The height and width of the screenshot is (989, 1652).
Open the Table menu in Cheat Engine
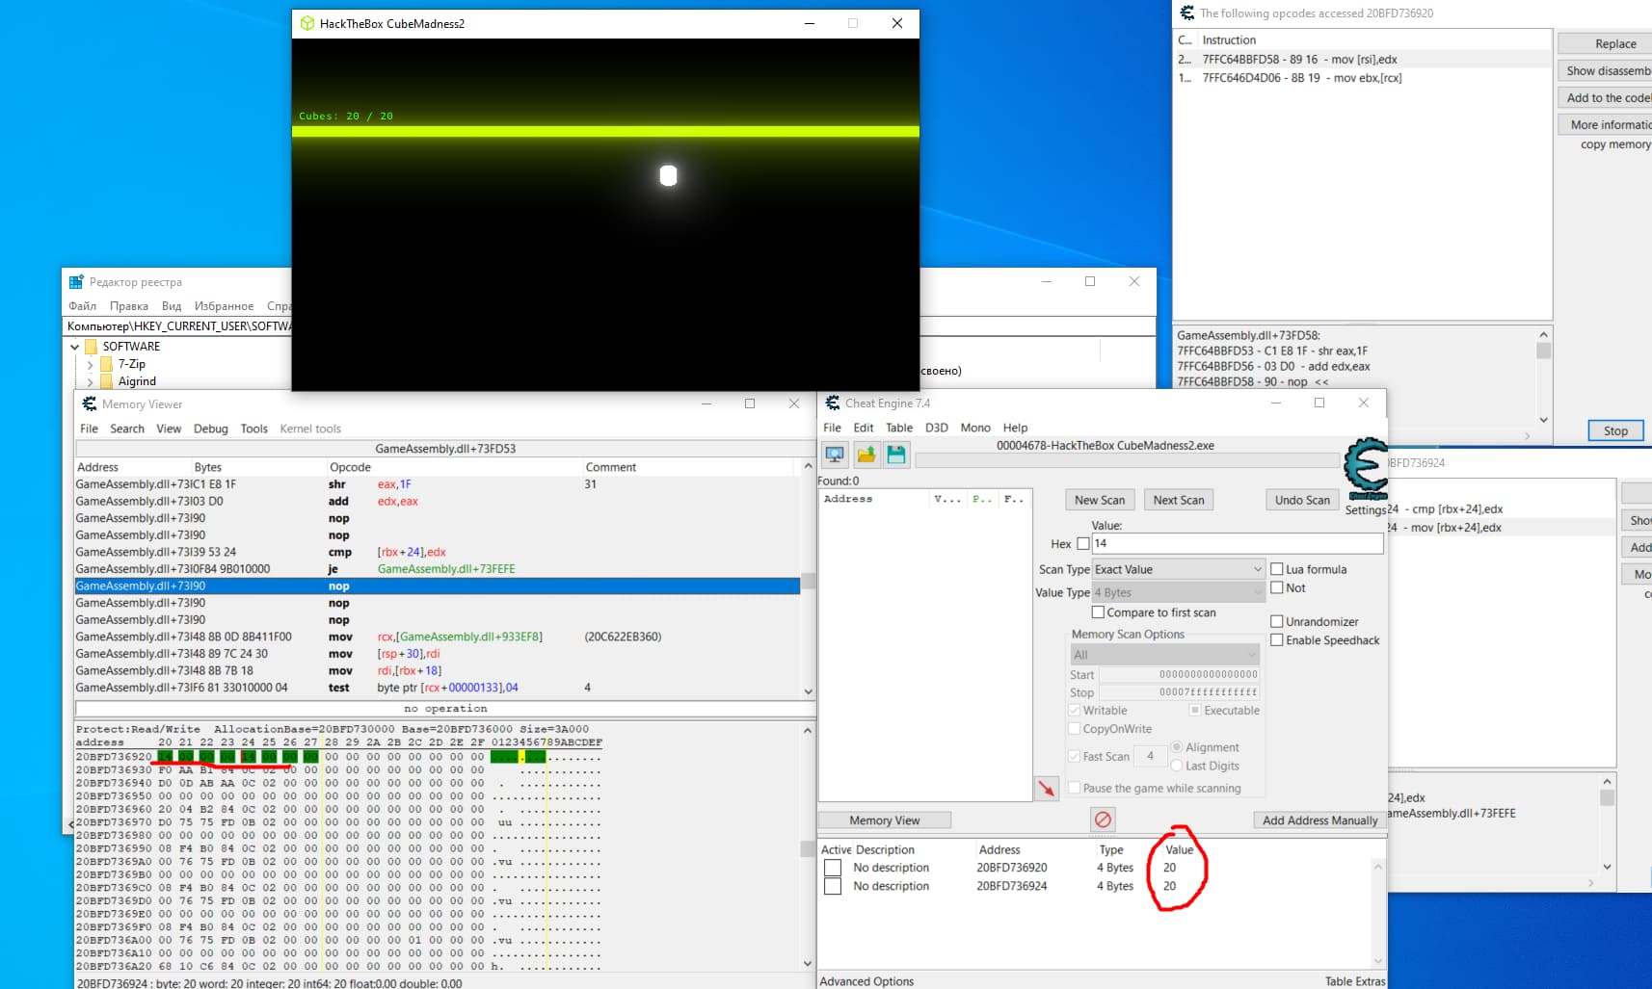coord(898,428)
